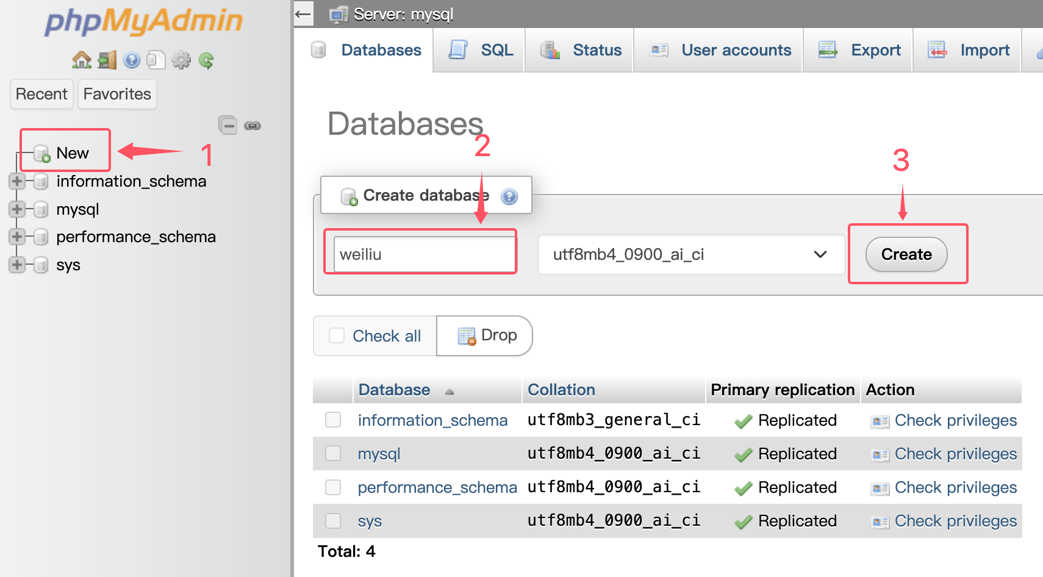Click the information_schema database icon in tree

pos(41,181)
